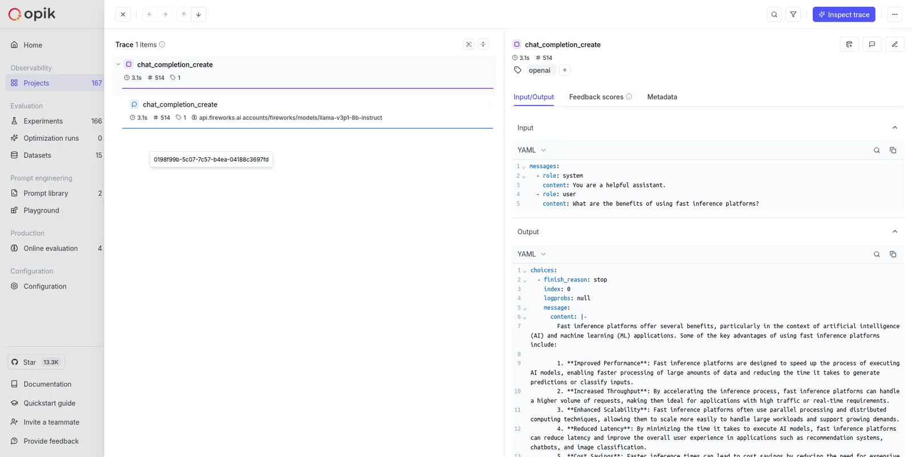This screenshot has width=912, height=457.
Task: Collapse the Output section chevron
Action: [894, 231]
